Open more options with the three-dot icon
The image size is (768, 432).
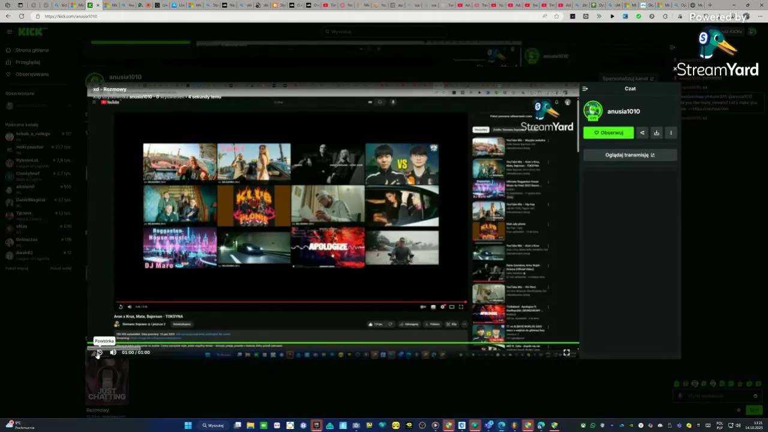point(671,133)
